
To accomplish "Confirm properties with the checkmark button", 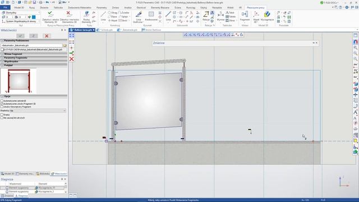I will [20, 36].
